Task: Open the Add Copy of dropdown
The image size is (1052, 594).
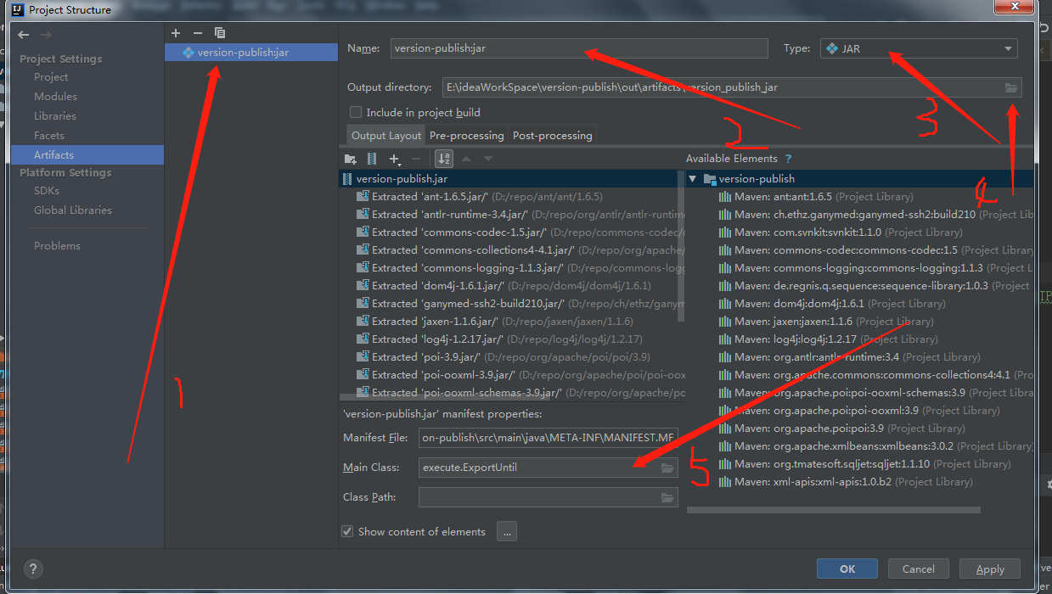Action: pyautogui.click(x=395, y=159)
